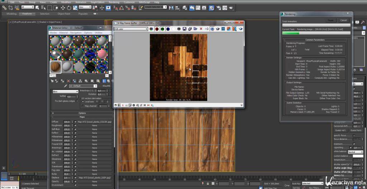Click the Select and Move tool
The width and height of the screenshot is (367, 189).
(x=63, y=8)
